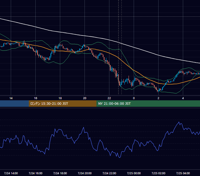Viewport: 200px width, 176px height.
Task: Select the NY 21:00-06:00 JST session bar
Action: (x=148, y=104)
